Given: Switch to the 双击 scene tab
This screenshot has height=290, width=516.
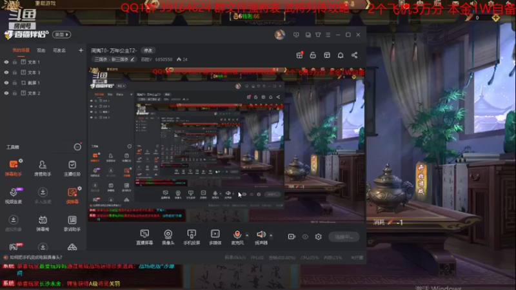Looking at the screenshot, I should [x=41, y=50].
